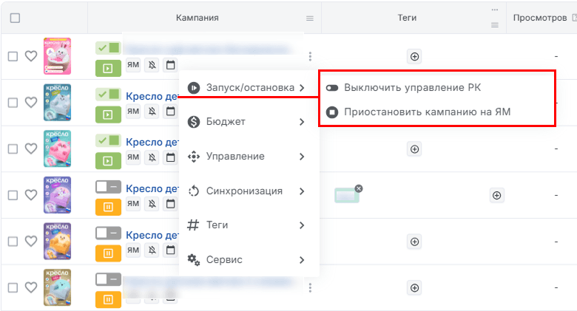This screenshot has width=577, height=311.
Task: Switch on the gray toggle in the fifth row
Action: coord(108,233)
